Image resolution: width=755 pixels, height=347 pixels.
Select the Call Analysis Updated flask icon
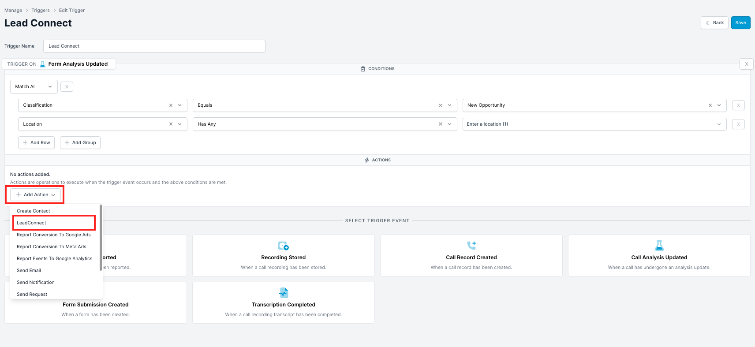click(659, 245)
